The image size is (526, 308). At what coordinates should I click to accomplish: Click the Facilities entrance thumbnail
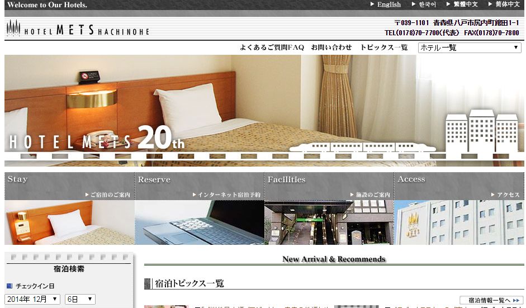point(329,222)
